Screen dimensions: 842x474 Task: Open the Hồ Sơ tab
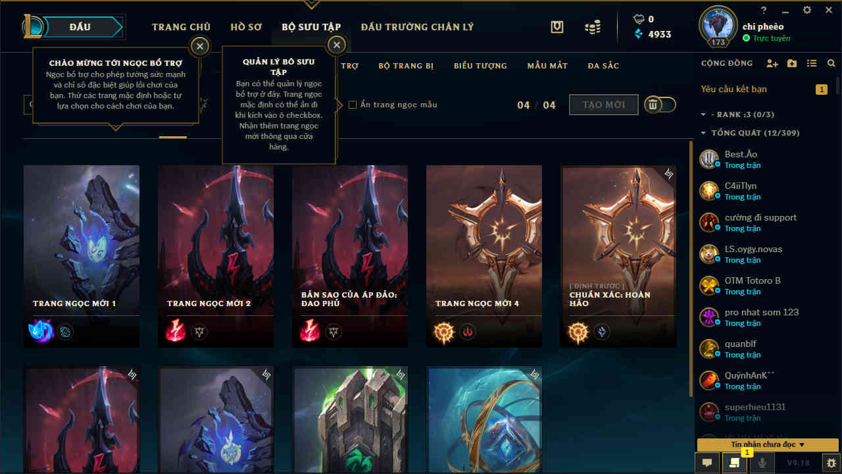point(246,27)
